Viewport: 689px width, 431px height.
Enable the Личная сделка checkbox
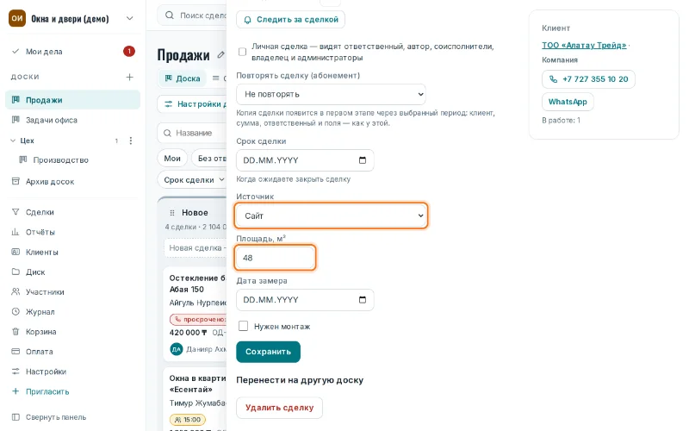(x=242, y=52)
